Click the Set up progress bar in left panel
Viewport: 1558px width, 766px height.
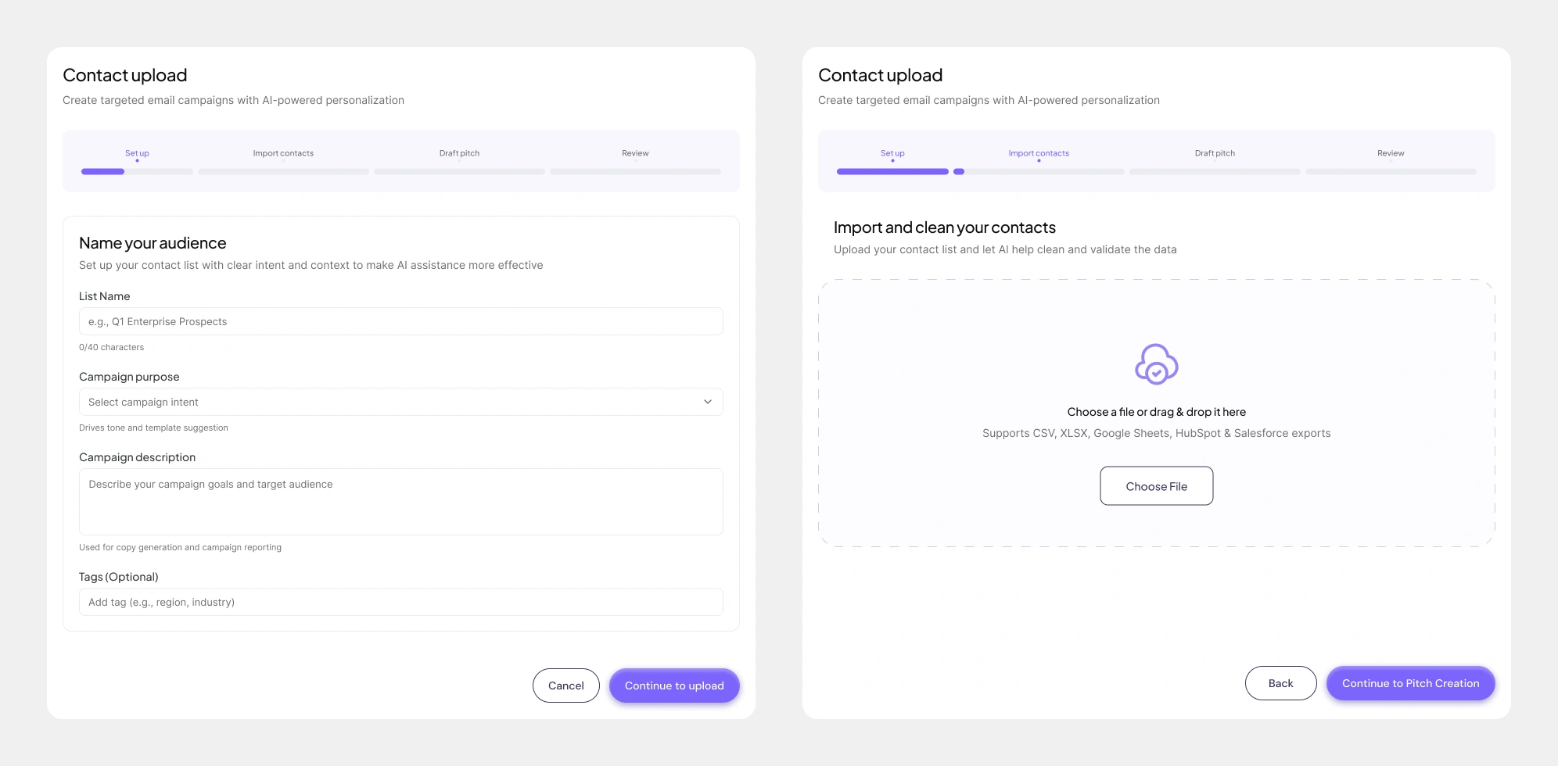pos(137,171)
